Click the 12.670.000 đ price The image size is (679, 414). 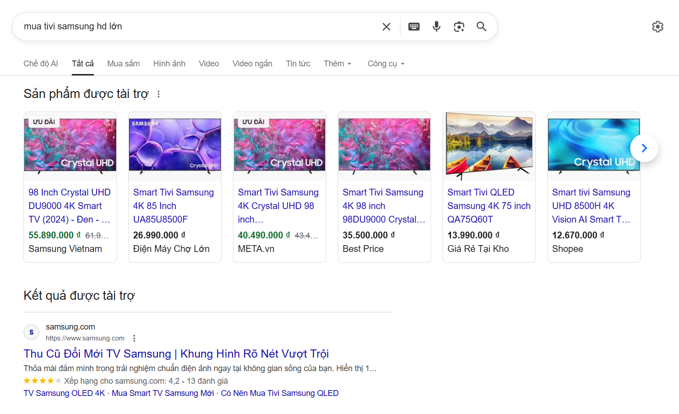578,235
